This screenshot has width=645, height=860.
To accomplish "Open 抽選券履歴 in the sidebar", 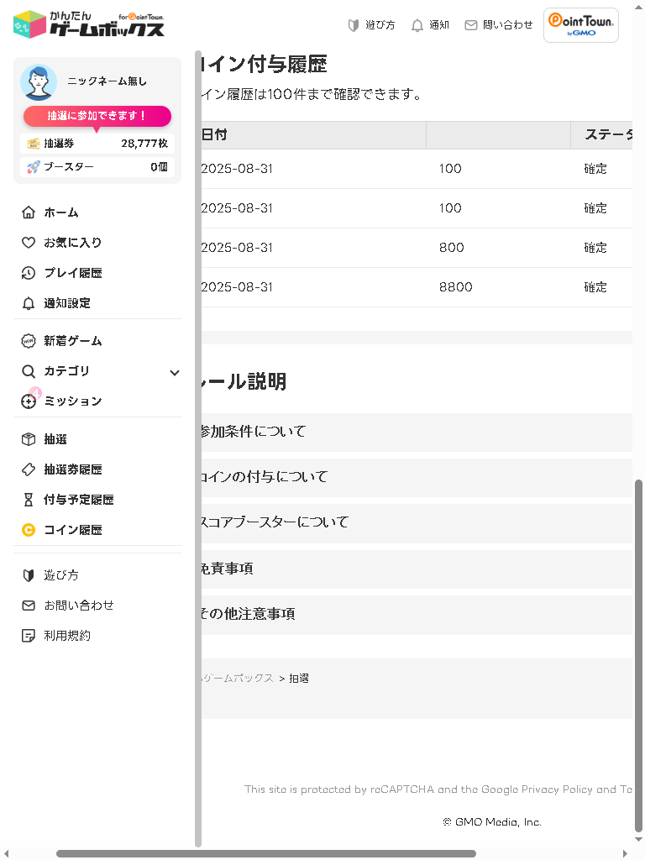I will (72, 469).
